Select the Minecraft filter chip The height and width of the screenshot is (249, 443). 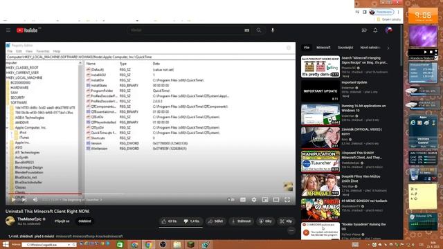click(323, 48)
